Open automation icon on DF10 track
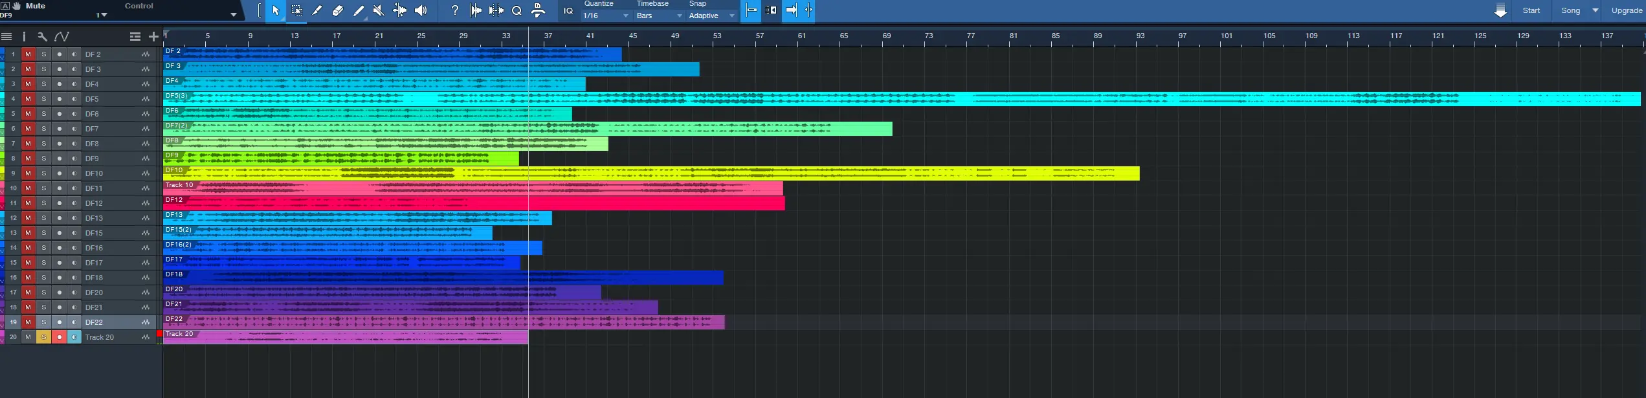This screenshot has width=1646, height=398. pyautogui.click(x=146, y=173)
